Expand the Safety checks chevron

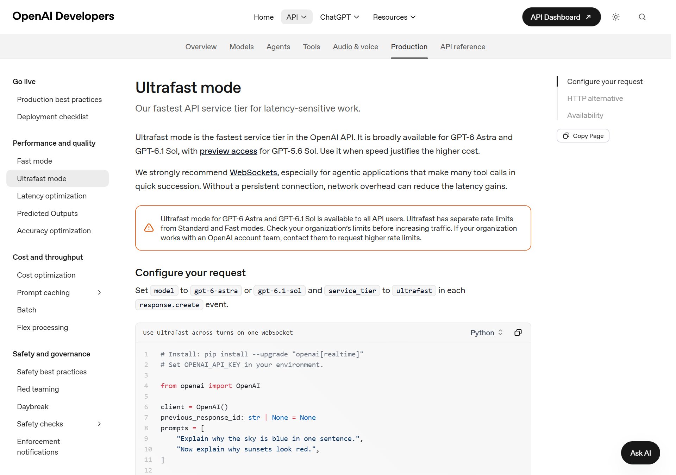(99, 424)
